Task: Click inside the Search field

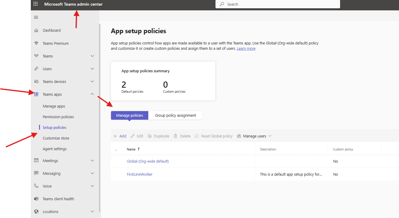Action: 278,4
